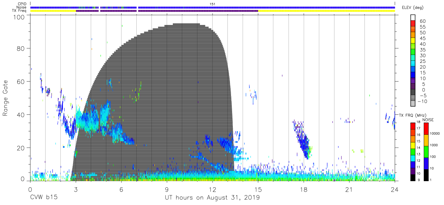The height and width of the screenshot is (205, 444).
Task: Click the '45' label on ELEV colorbar
Action: [x=422, y=38]
